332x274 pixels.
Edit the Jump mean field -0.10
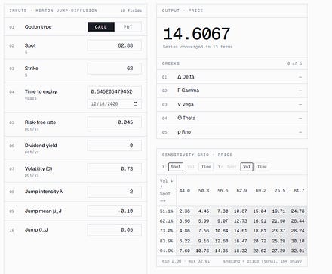tap(114, 211)
